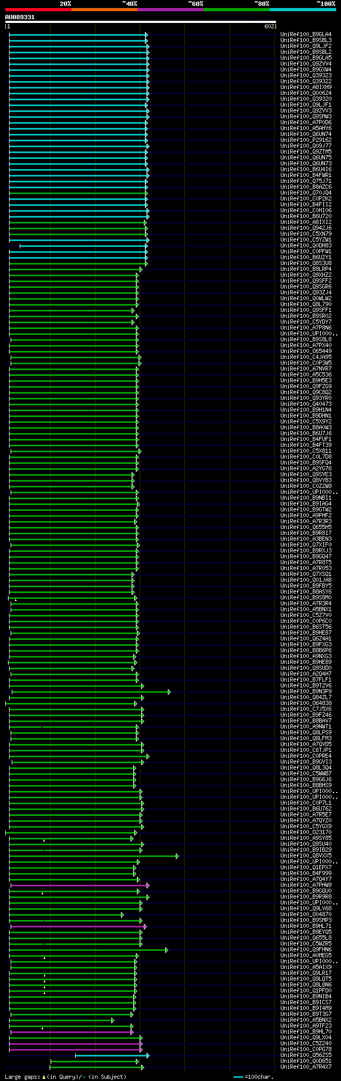Open hit UniRef100_P29162

point(306,140)
